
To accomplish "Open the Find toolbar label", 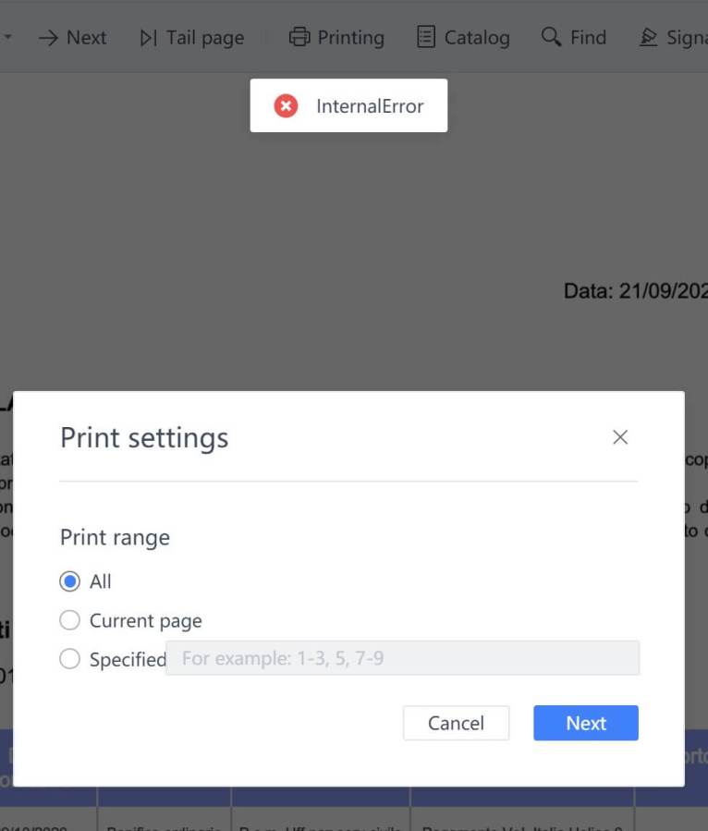I will click(588, 38).
